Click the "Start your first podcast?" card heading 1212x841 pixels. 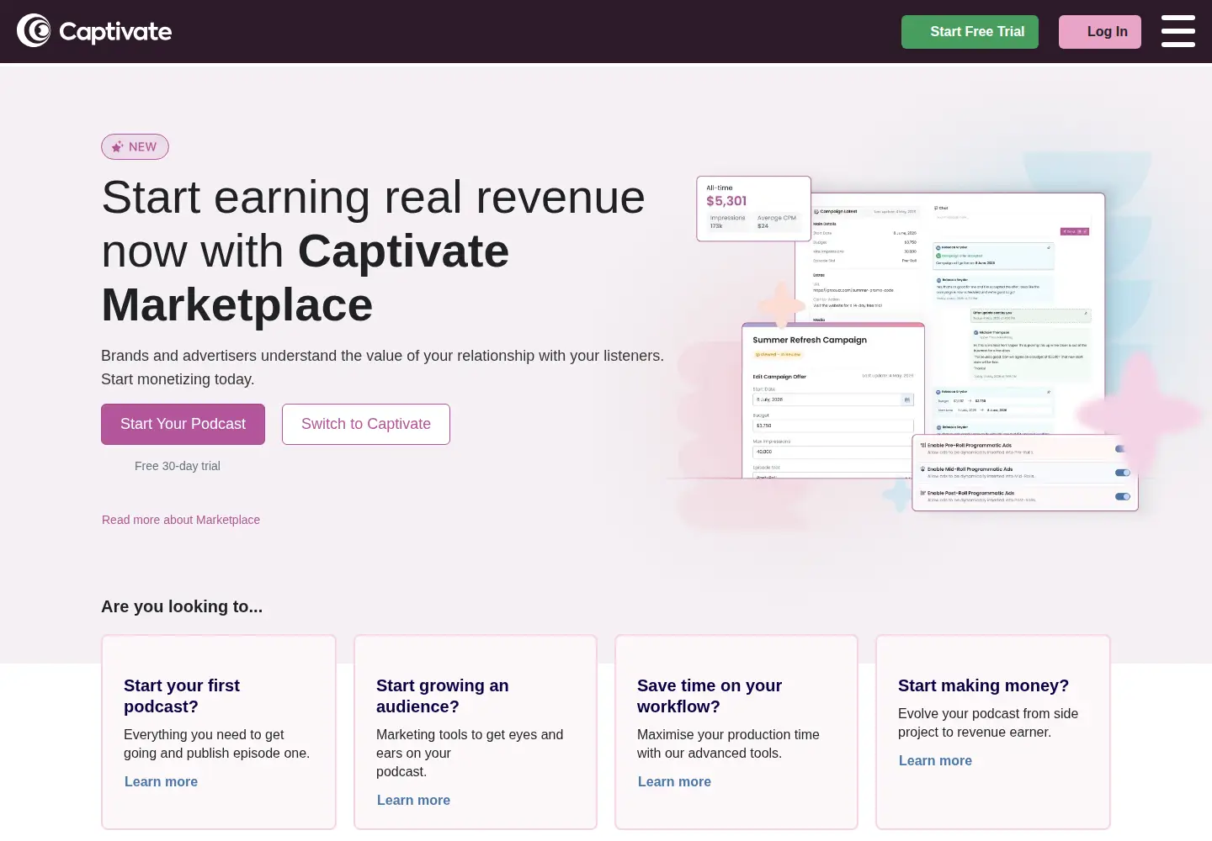pyautogui.click(x=182, y=696)
